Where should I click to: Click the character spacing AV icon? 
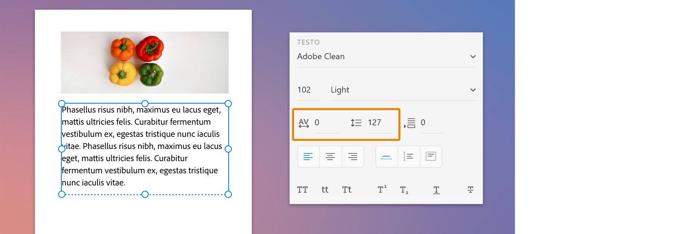pyautogui.click(x=304, y=123)
